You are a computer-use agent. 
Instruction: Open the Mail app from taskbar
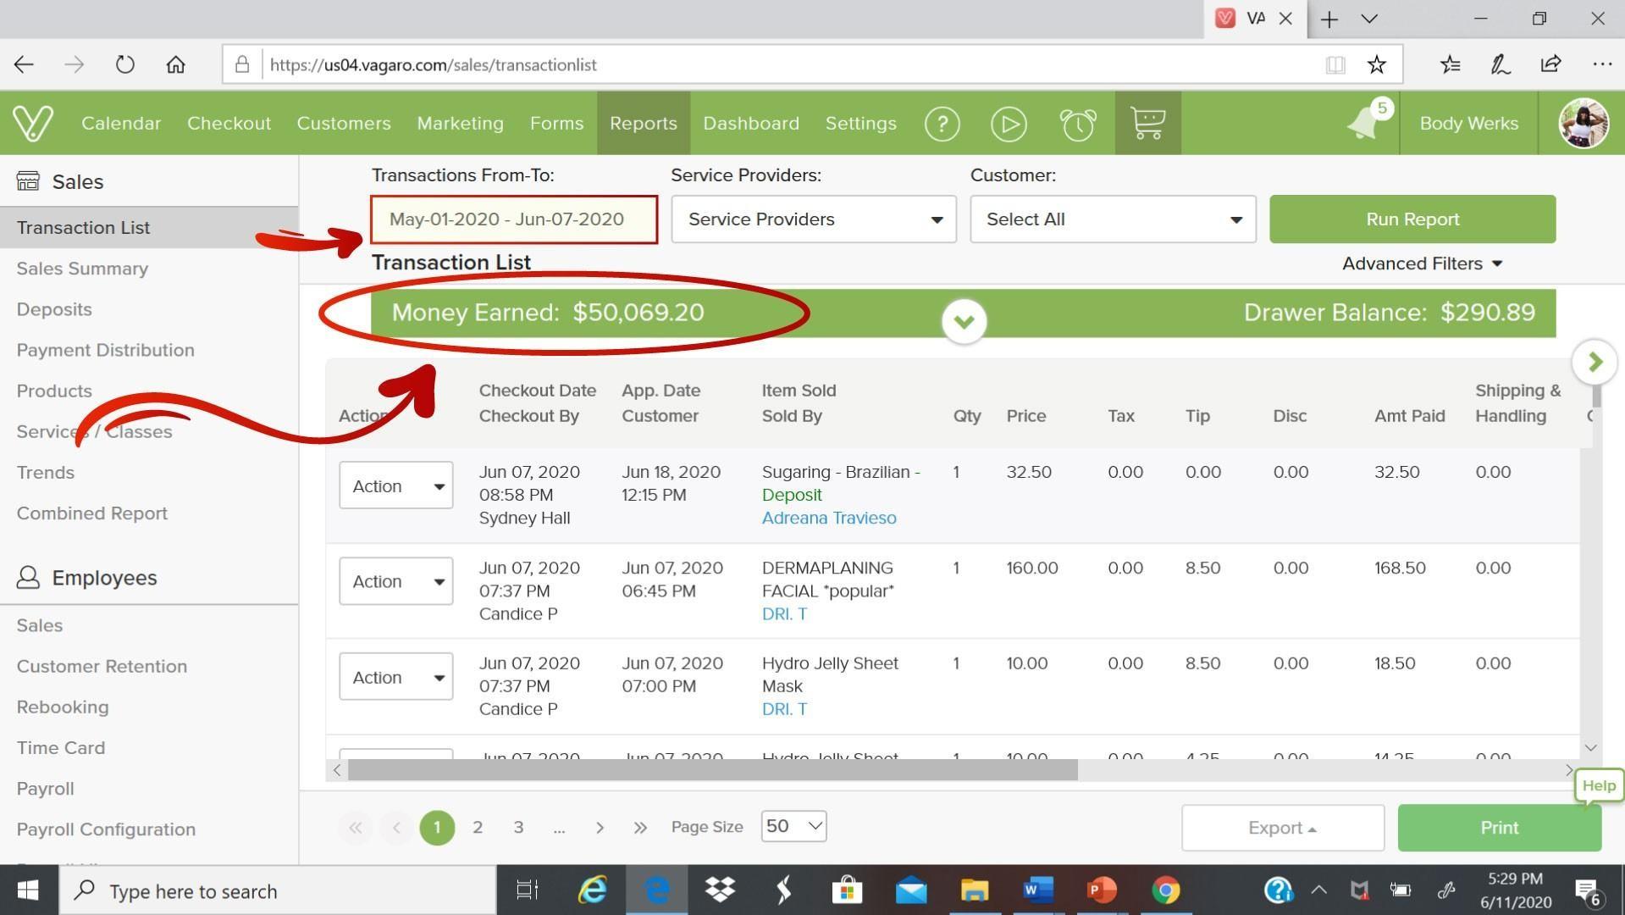(x=911, y=890)
